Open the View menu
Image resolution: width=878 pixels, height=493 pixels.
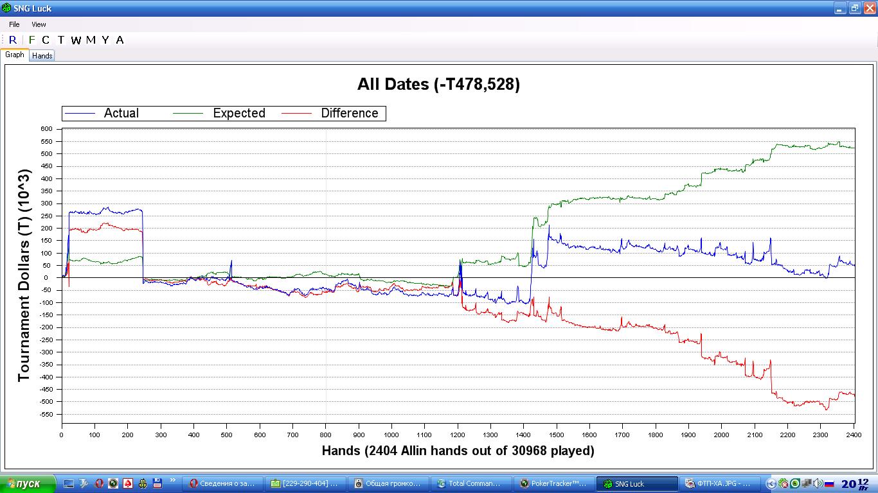click(x=39, y=24)
